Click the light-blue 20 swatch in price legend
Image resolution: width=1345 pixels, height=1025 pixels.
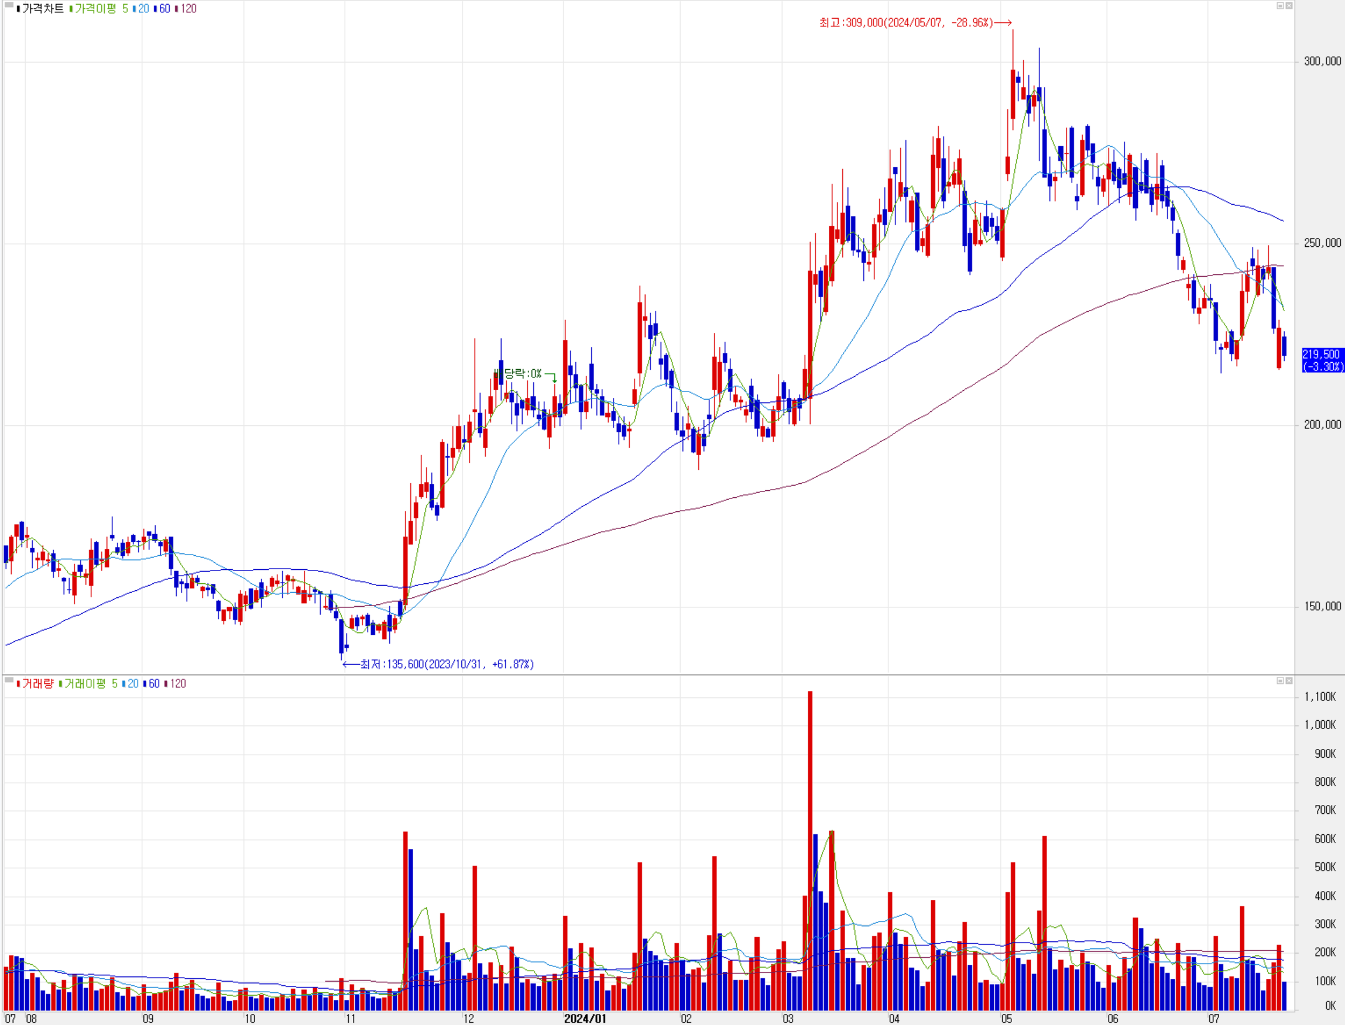(134, 9)
